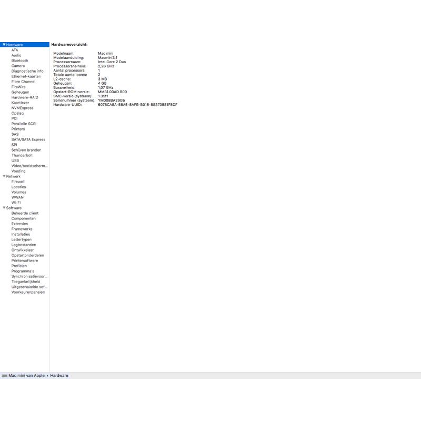Open SPI in the sidebar
The width and height of the screenshot is (421, 421).
point(14,145)
